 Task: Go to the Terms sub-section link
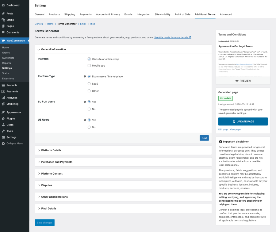(x=50, y=24)
